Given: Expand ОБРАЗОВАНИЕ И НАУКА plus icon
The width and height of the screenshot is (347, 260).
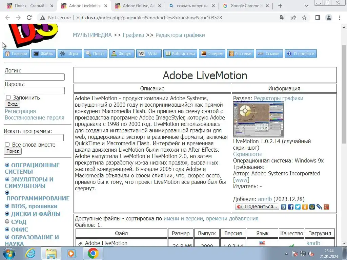Looking at the screenshot, I should click(7, 237).
